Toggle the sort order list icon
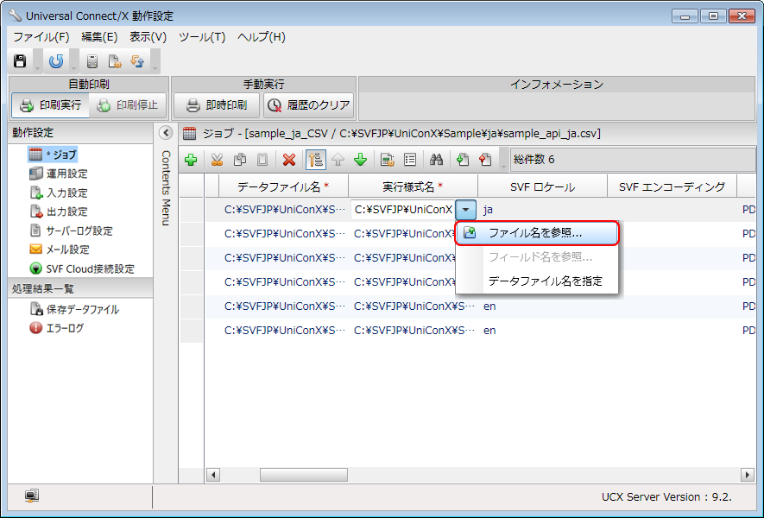The image size is (764, 518). [316, 160]
